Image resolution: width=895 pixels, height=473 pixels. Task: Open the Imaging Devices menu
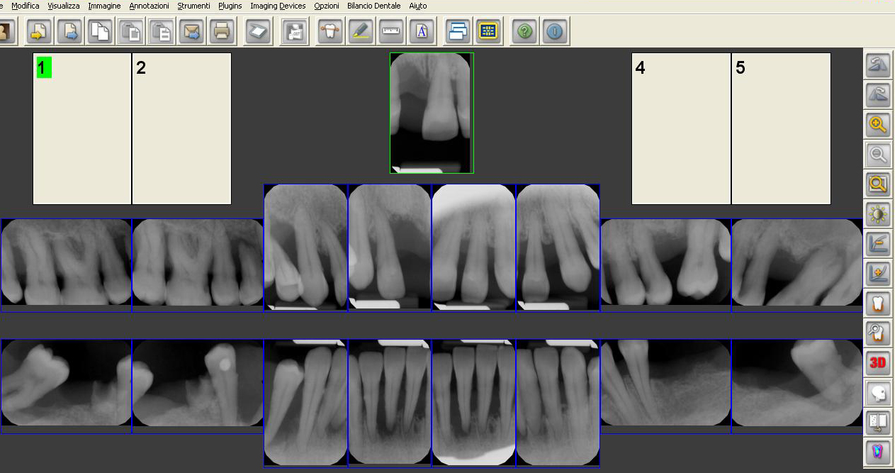[x=278, y=6]
